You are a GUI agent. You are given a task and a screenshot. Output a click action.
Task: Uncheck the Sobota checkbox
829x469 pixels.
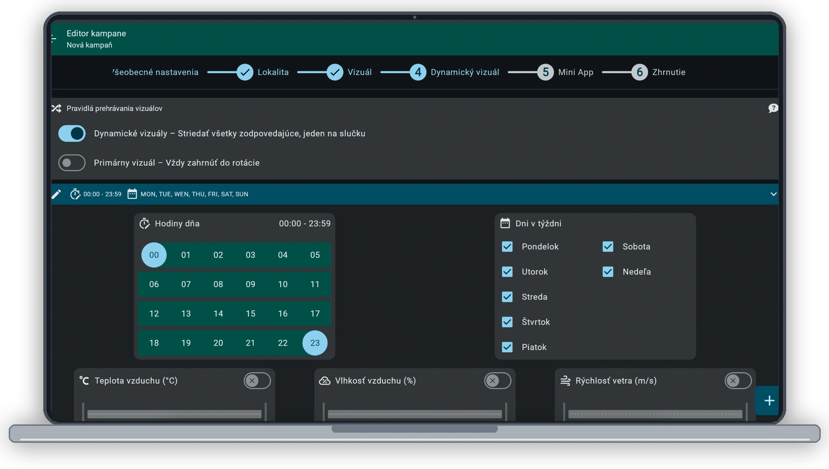(608, 246)
